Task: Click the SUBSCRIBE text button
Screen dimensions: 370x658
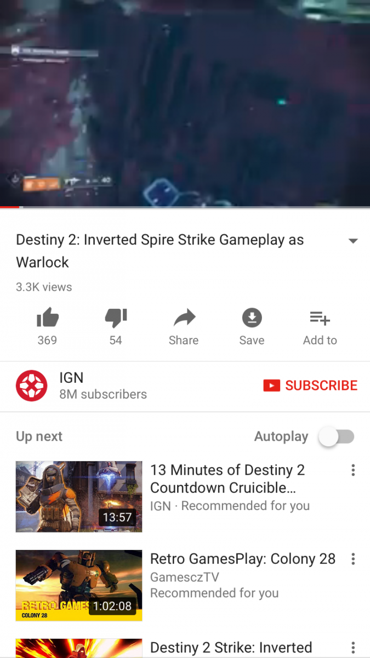Action: click(x=321, y=385)
